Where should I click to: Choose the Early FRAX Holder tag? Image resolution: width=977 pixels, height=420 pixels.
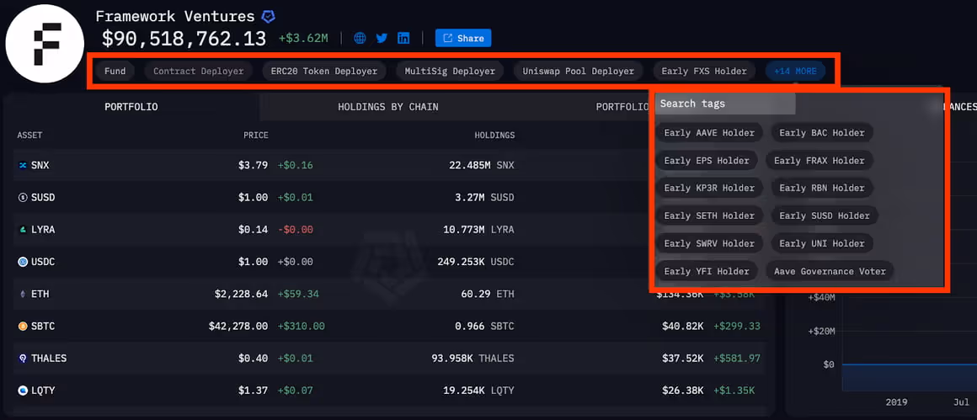click(x=820, y=161)
